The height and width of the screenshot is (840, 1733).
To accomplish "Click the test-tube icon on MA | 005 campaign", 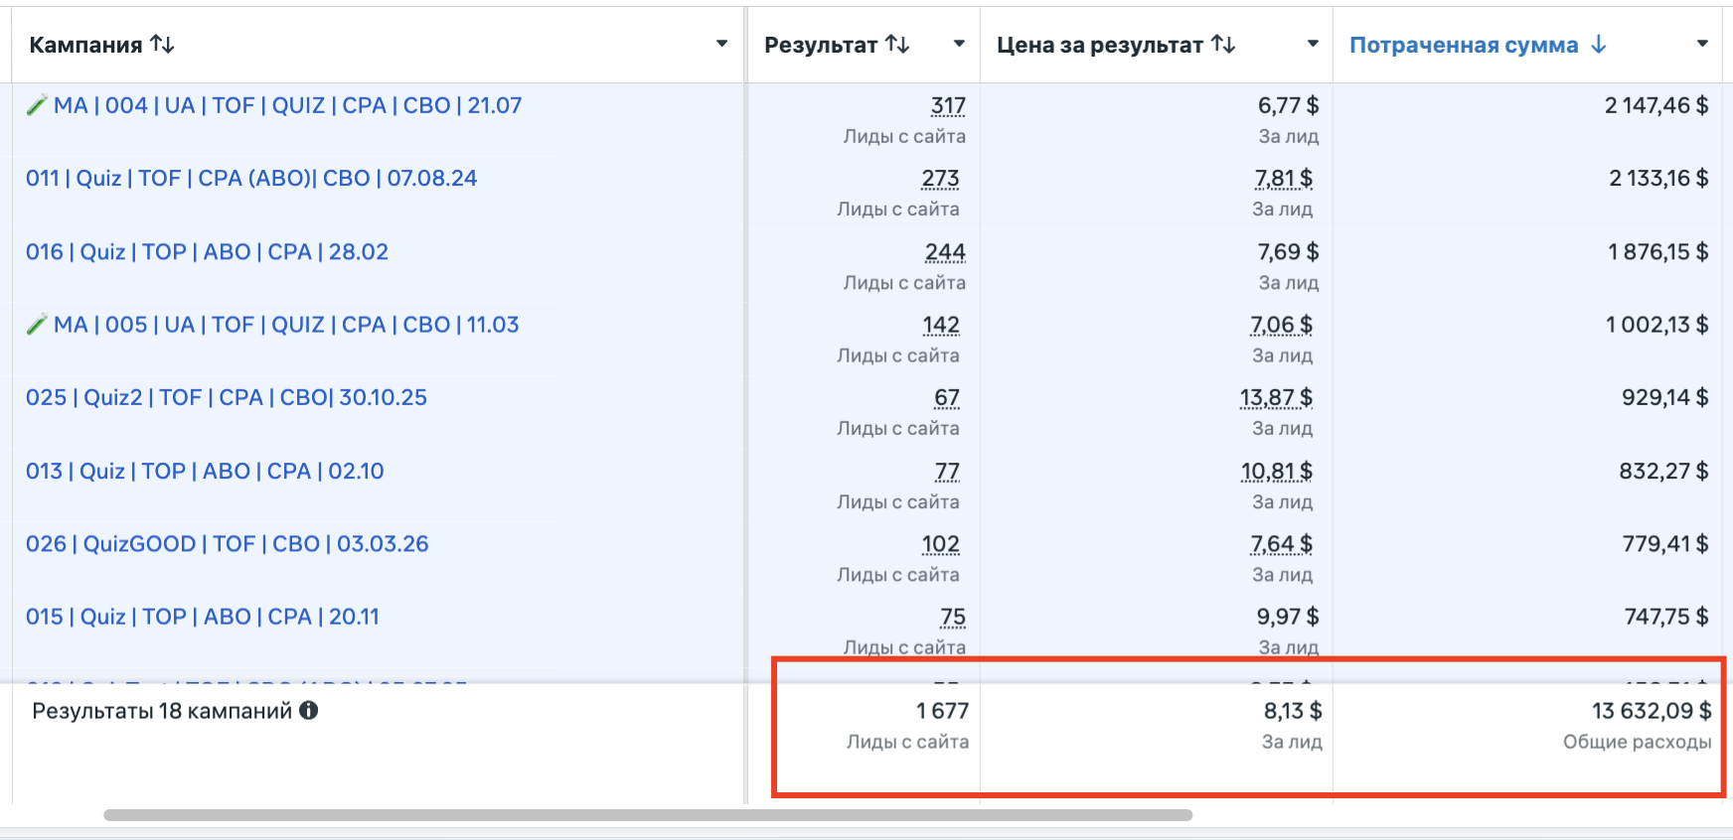I will (x=37, y=325).
